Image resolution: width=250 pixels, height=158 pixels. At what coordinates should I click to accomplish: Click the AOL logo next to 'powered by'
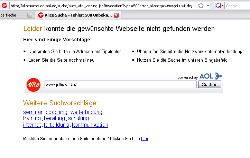click(x=211, y=76)
